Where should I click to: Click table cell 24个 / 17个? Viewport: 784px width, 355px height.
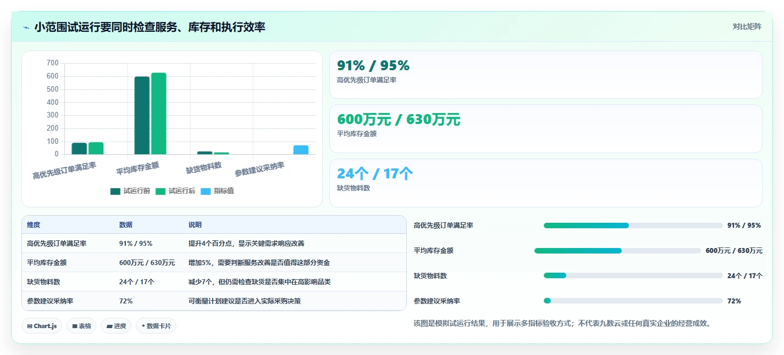coord(137,282)
